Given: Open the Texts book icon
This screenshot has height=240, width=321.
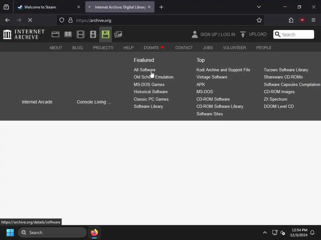Looking at the screenshot, I should coord(68,34).
